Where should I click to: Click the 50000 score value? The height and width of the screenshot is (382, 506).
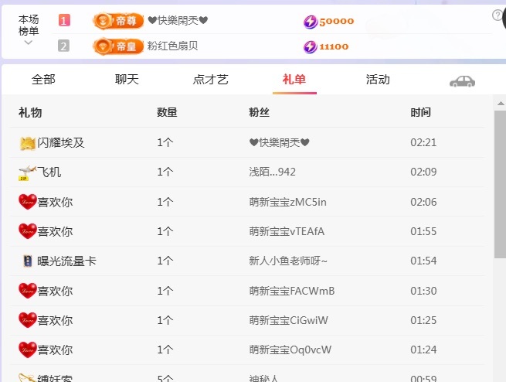tap(337, 22)
